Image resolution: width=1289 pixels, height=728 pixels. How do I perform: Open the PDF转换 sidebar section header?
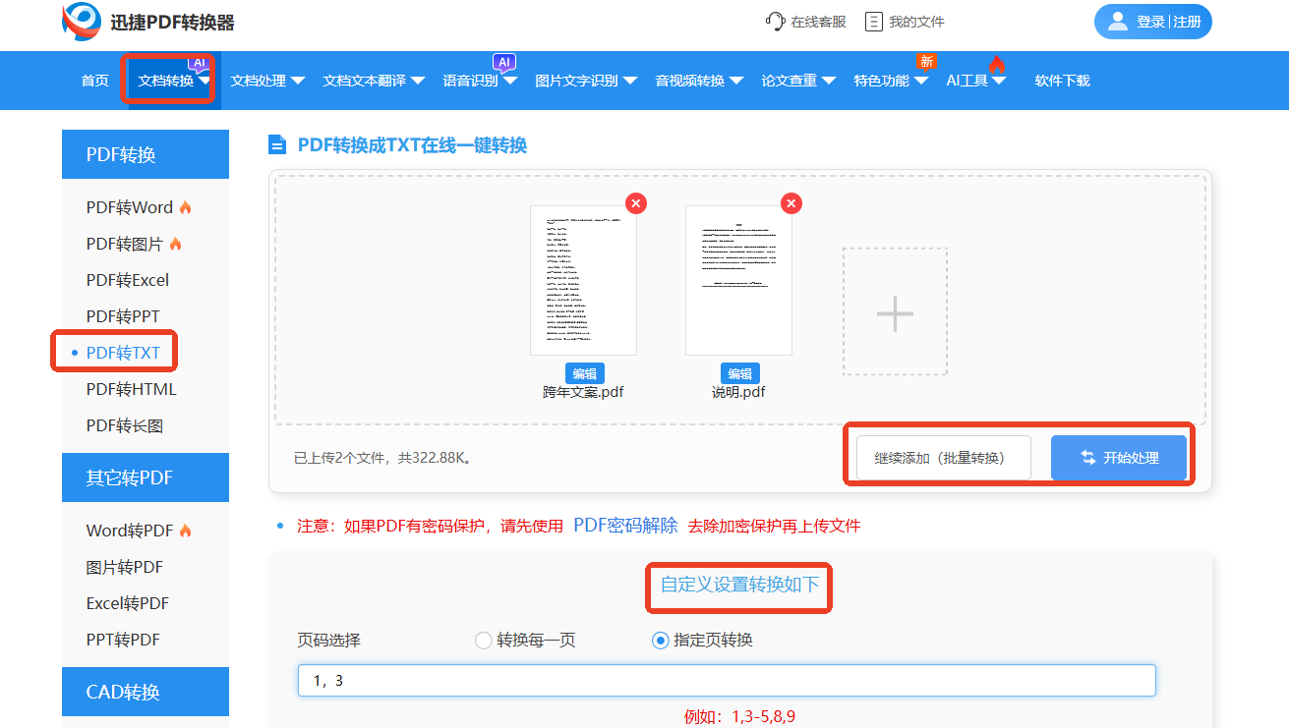coord(146,154)
